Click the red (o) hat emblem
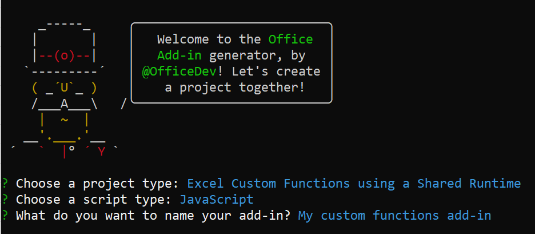Image resolution: width=535 pixels, height=234 pixels. [x=65, y=55]
